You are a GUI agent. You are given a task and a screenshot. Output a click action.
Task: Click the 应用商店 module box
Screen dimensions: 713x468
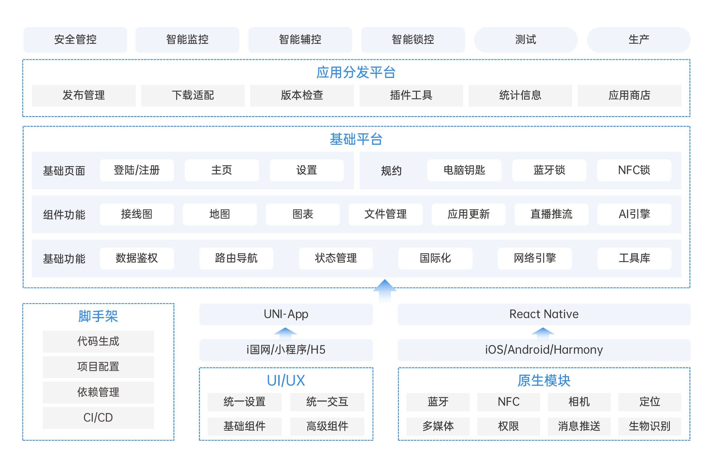[629, 95]
